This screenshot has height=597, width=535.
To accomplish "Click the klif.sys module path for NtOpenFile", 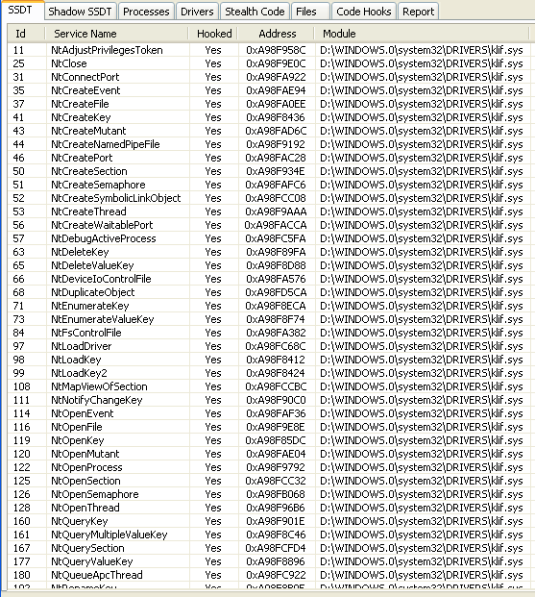I will pos(422,427).
